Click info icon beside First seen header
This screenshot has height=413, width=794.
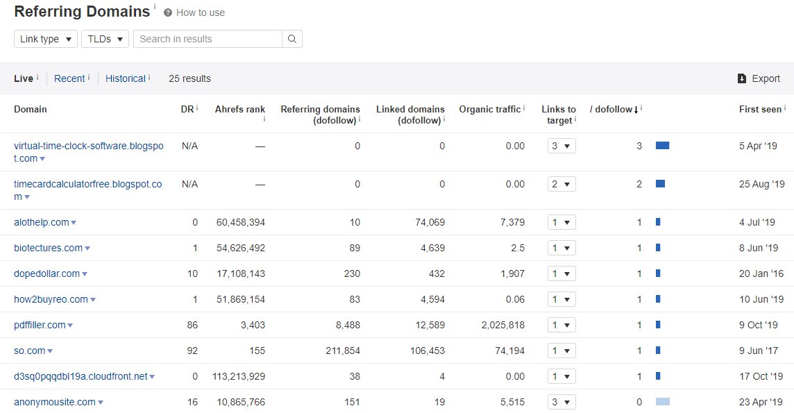click(x=785, y=108)
